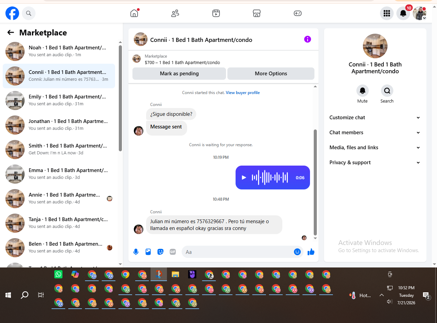Expand the Privacy & support section
The image size is (437, 323).
pos(375,163)
